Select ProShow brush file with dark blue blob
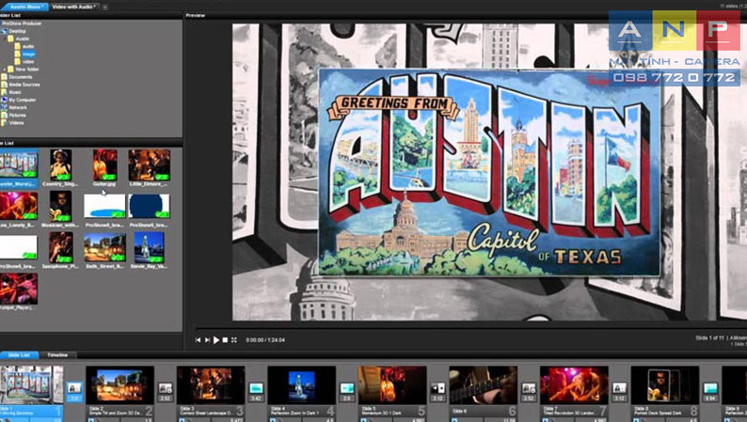 point(149,206)
